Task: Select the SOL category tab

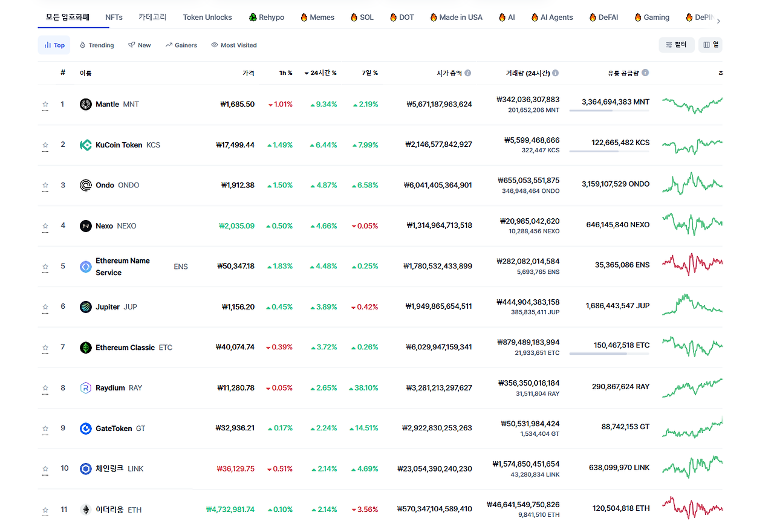Action: pyautogui.click(x=362, y=18)
